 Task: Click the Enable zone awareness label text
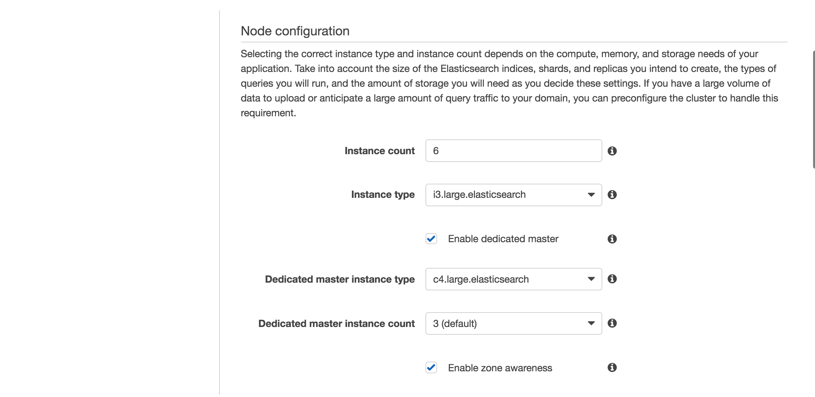click(x=500, y=368)
